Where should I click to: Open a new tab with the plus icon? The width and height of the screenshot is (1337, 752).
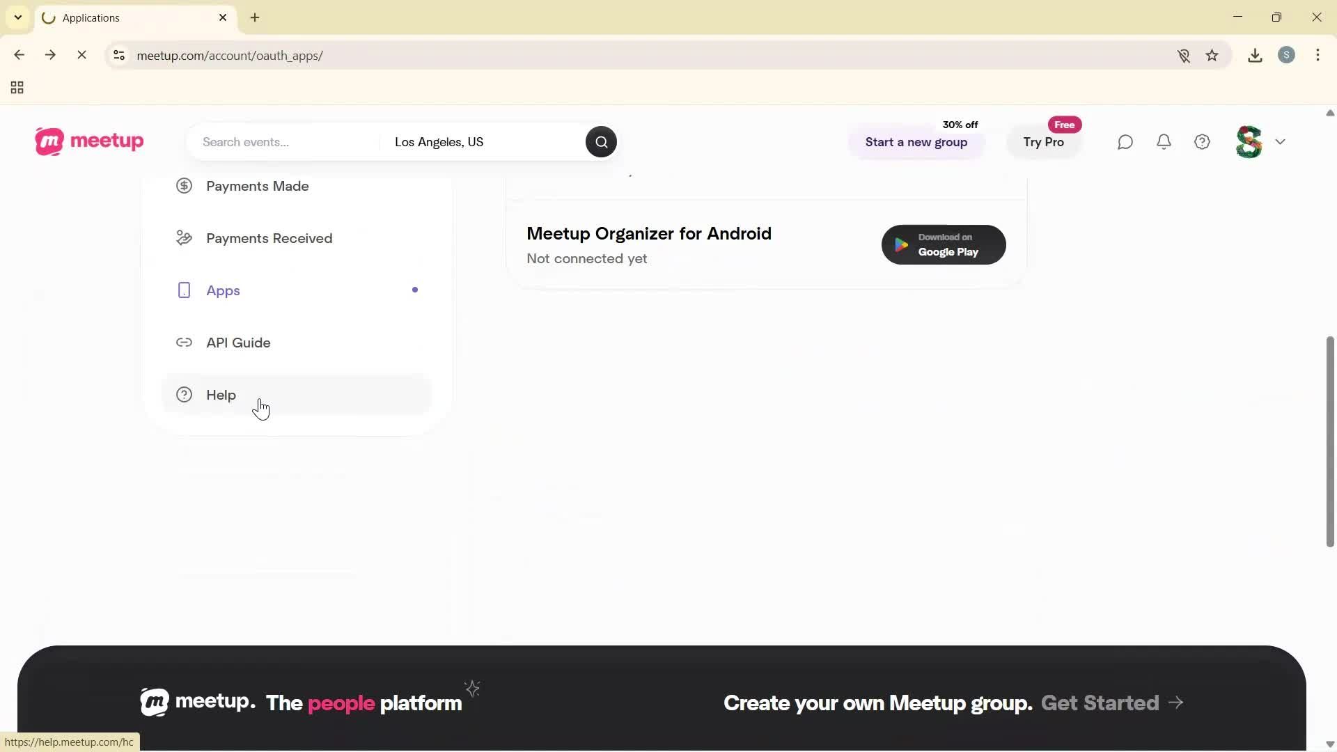(x=255, y=17)
